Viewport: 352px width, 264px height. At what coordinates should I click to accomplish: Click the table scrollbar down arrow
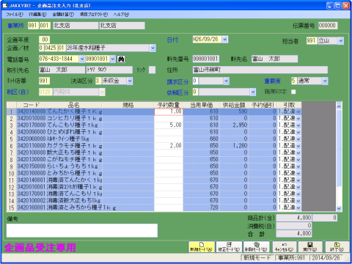click(339, 208)
